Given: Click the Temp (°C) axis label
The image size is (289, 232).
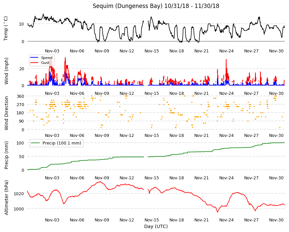Looking at the screenshot, I should [6, 29].
